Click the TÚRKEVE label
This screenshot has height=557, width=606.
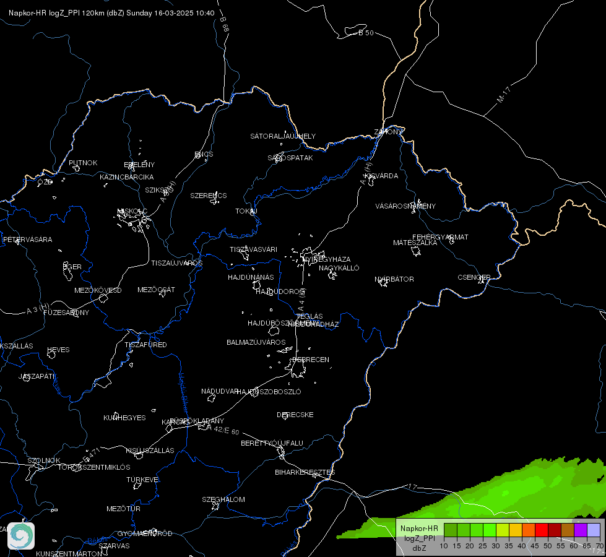coord(143,479)
